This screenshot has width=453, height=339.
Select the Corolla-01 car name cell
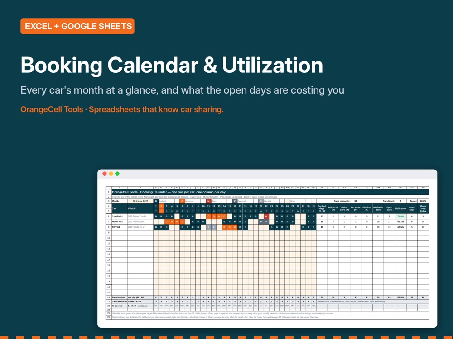coord(120,216)
